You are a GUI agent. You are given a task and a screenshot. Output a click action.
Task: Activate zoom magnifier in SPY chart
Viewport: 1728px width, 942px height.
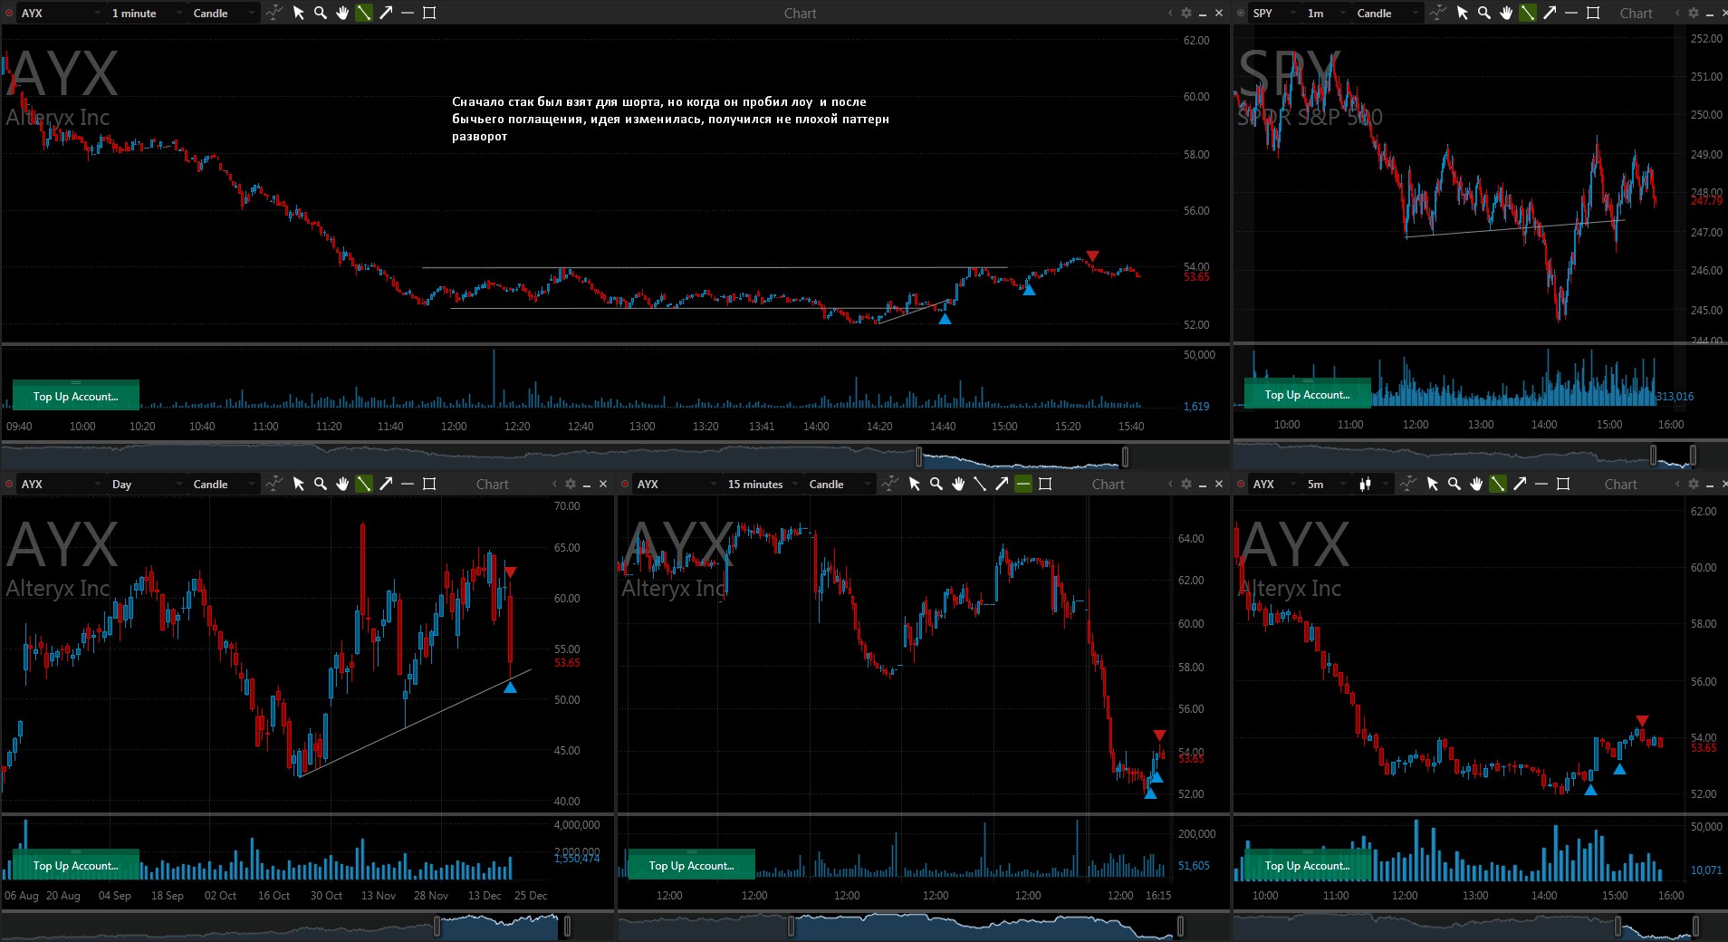click(x=1484, y=13)
